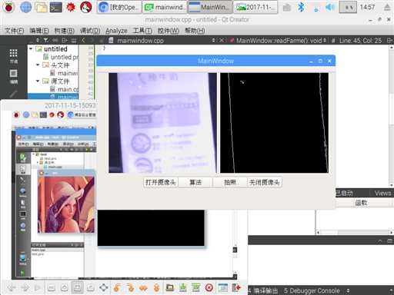Toggle the project tree filter icon
394x295 pixels.
point(45,40)
